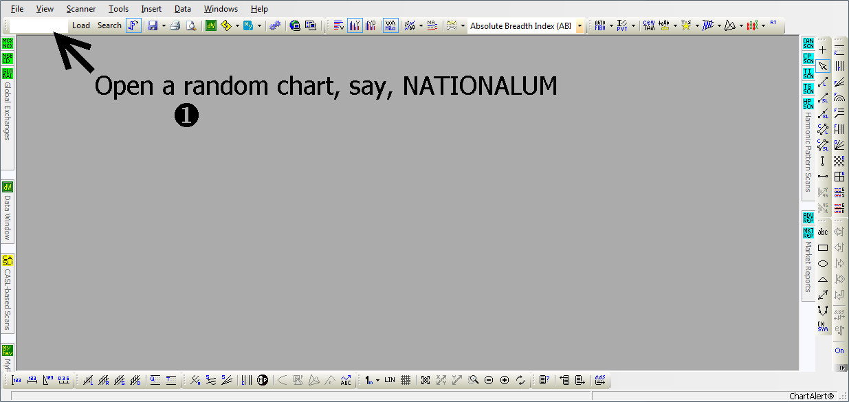Open the Data Window side tab

pos(8,218)
